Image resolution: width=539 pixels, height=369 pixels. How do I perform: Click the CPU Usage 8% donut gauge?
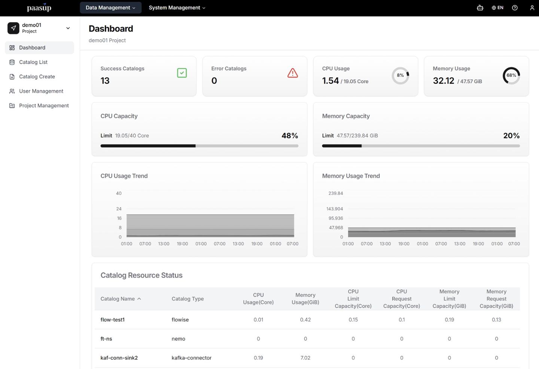point(401,75)
